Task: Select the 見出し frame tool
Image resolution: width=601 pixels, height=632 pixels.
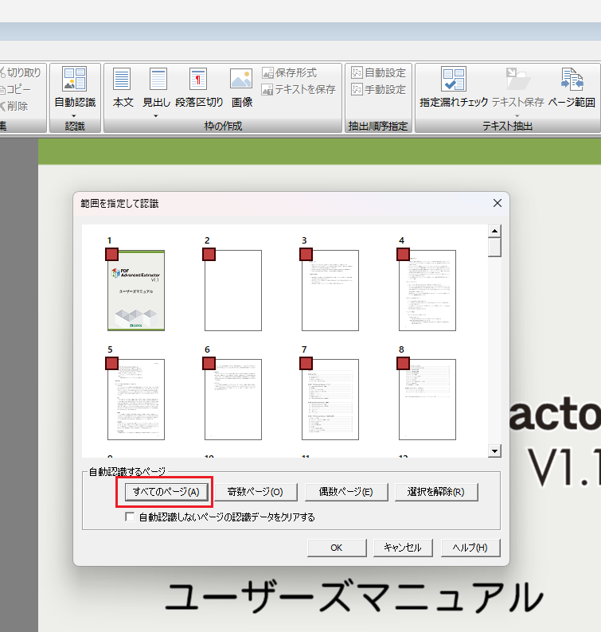Action: tap(157, 80)
